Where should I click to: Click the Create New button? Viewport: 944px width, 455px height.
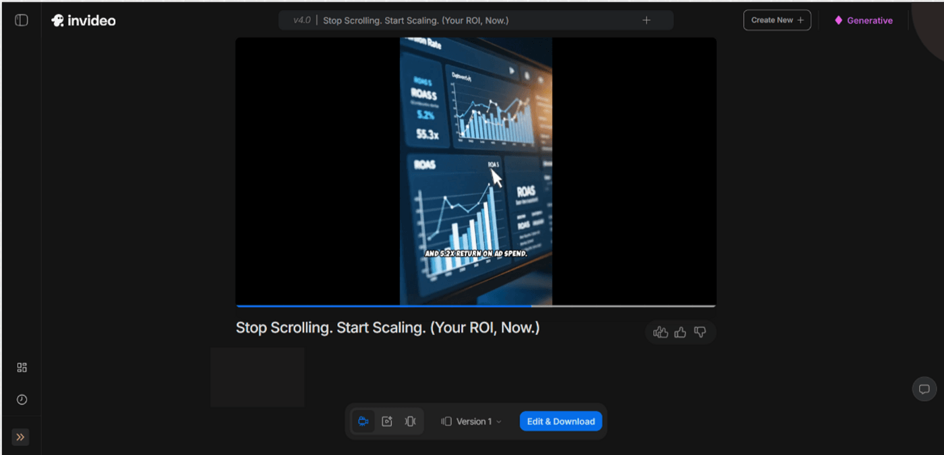777,20
